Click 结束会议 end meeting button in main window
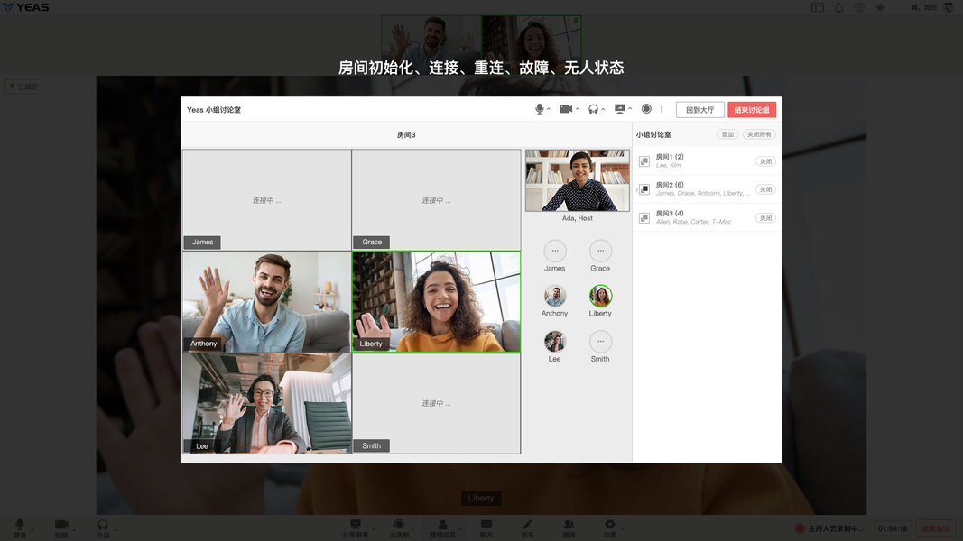 [x=936, y=528]
